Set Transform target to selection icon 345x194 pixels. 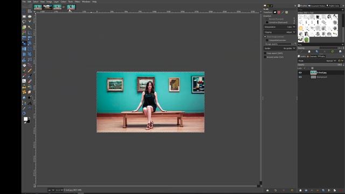pos(279,12)
